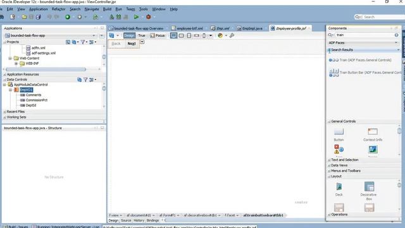The width and height of the screenshot is (405, 228).
Task: Clear the Components search field
Action: click(x=397, y=35)
